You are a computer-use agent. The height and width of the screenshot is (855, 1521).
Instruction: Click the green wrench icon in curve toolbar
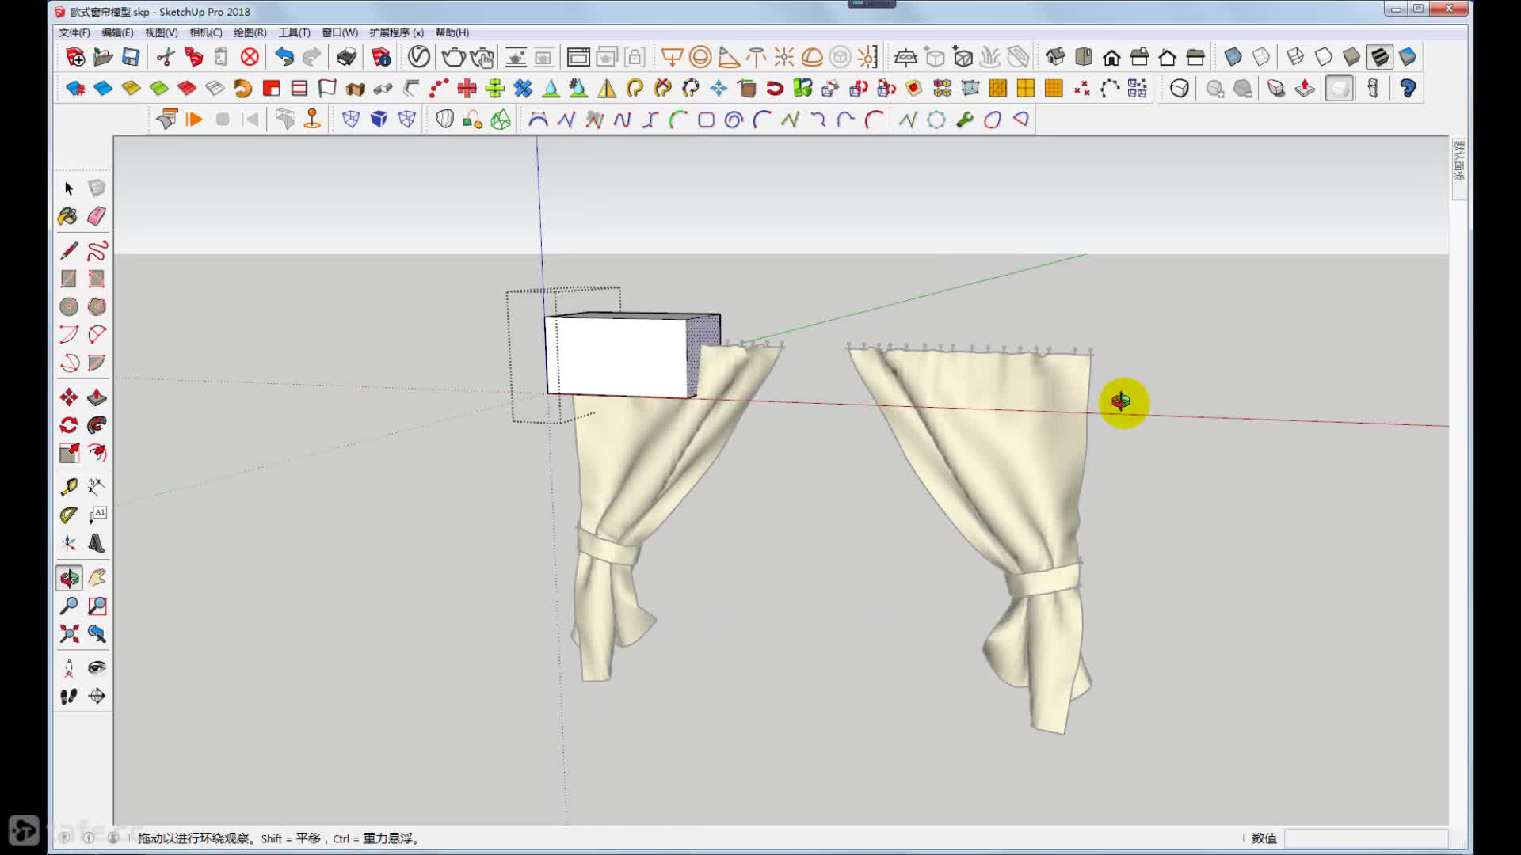pos(964,120)
